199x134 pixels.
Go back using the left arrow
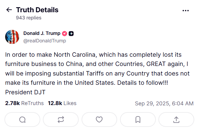pos(9,10)
